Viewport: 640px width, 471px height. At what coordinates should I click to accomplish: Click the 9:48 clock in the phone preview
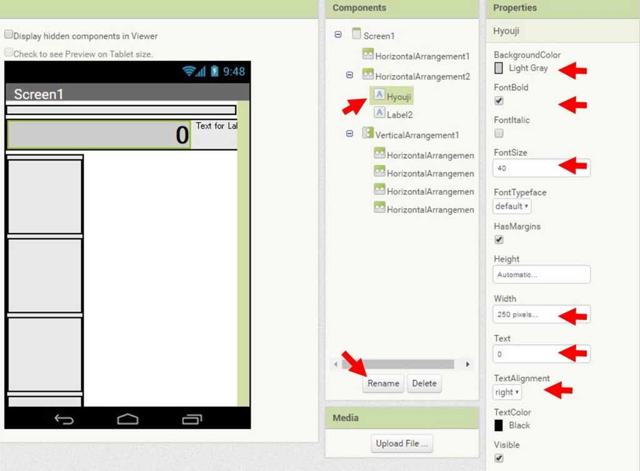[x=234, y=71]
